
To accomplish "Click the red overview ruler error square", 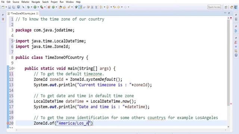I will (231, 18).
